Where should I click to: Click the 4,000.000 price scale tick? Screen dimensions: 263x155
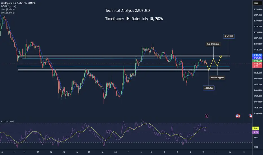click(x=258, y=90)
